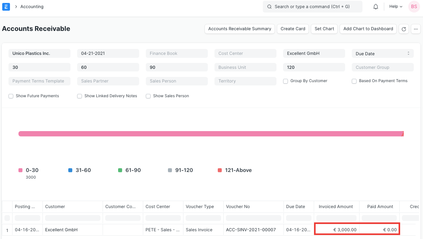
Task: Go to Accounting via the breadcrumb
Action: click(32, 6)
